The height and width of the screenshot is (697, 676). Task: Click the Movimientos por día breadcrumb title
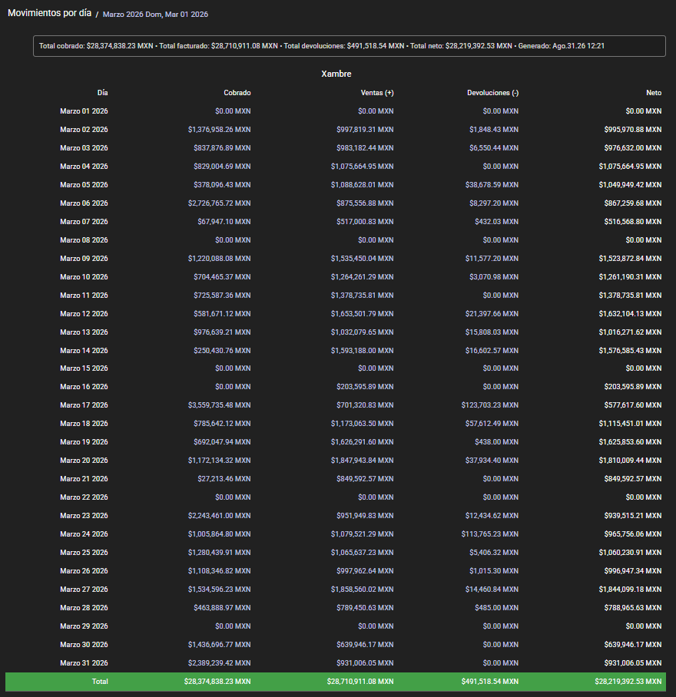49,13
